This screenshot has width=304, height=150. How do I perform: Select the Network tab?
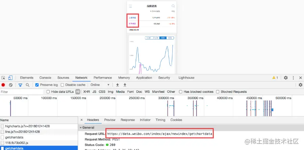(x=81, y=78)
